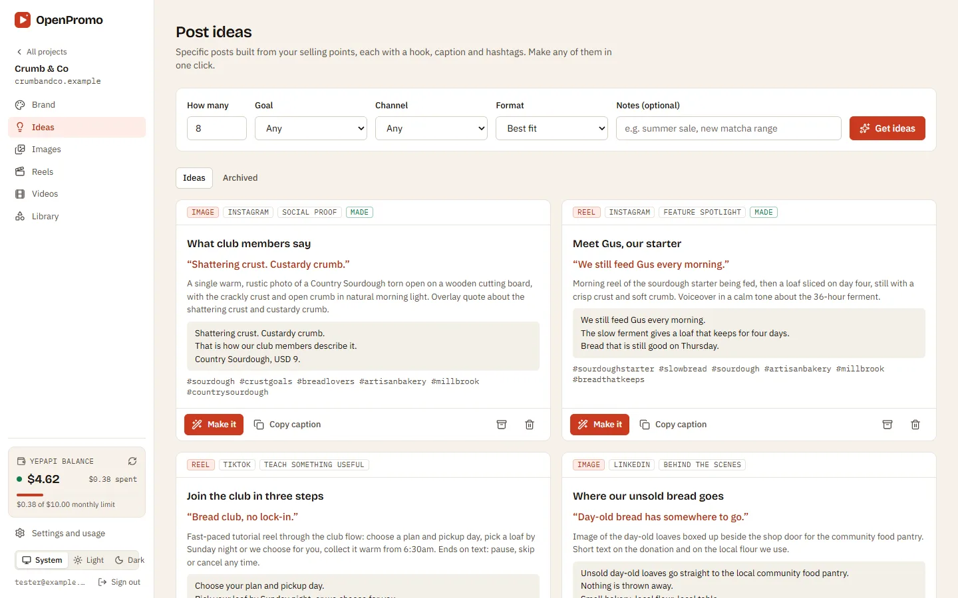Select the Ideas tab
Screen dimensions: 958x598
click(194, 178)
